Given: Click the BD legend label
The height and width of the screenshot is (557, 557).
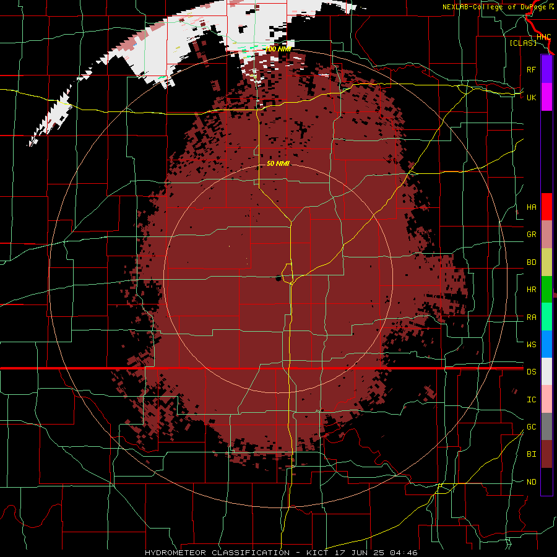Looking at the screenshot, I should point(531,262).
